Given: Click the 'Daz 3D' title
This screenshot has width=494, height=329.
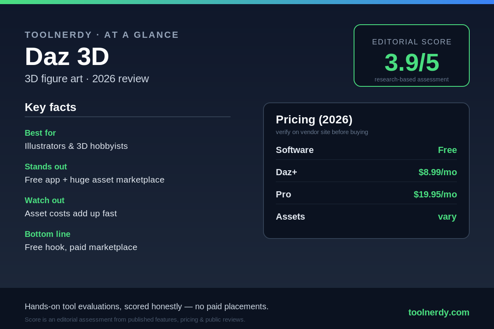Looking at the screenshot, I should pos(67,56).
